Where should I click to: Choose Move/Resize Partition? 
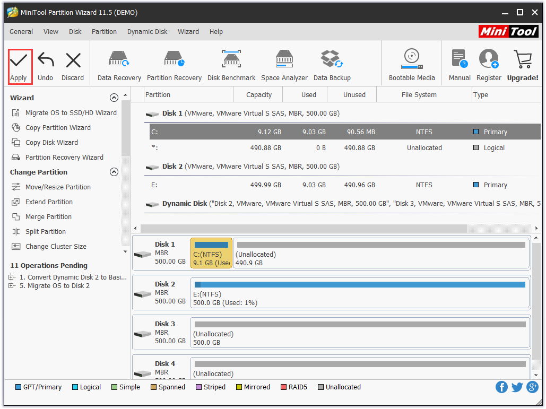pyautogui.click(x=51, y=187)
